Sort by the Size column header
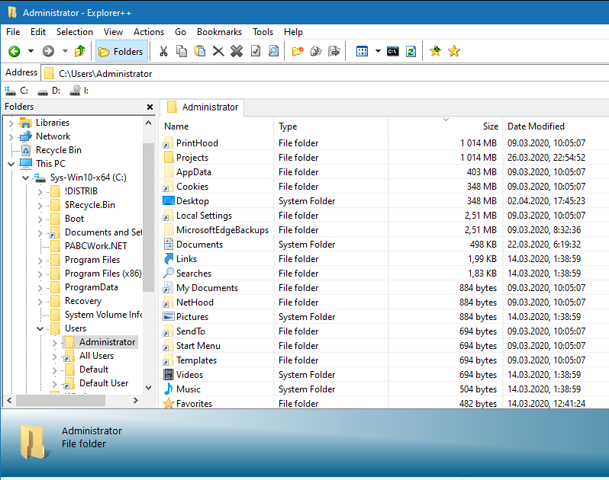This screenshot has height=480, width=609. click(446, 126)
